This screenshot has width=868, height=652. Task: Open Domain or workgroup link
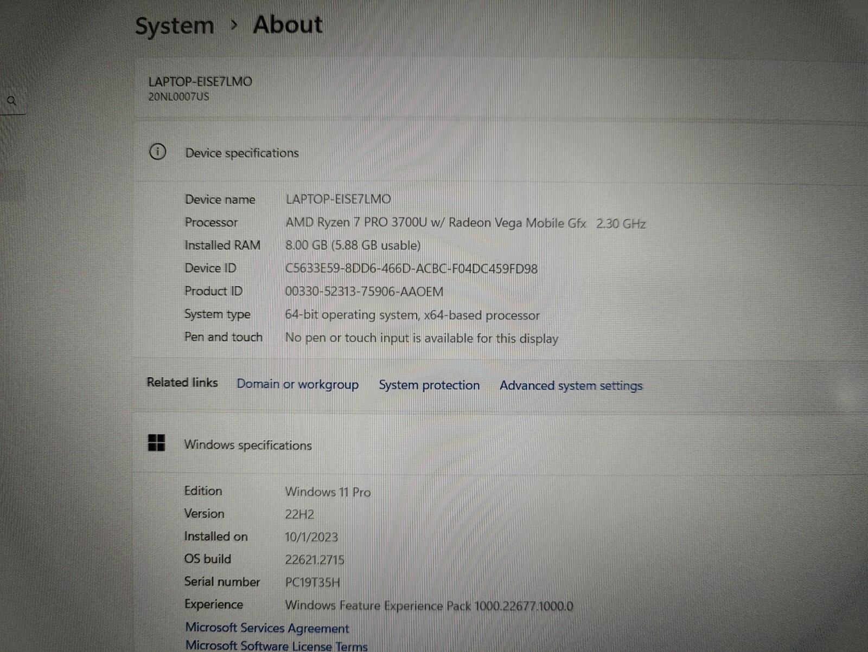pyautogui.click(x=297, y=384)
